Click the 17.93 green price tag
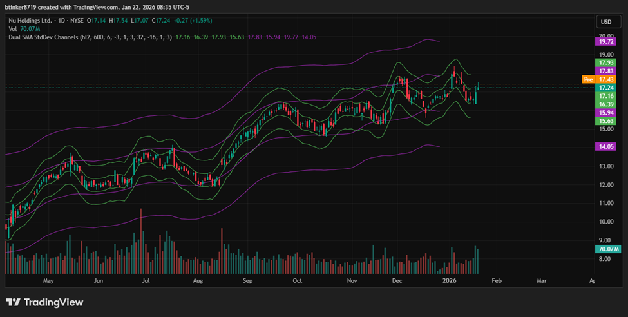This screenshot has width=628, height=317. 607,62
